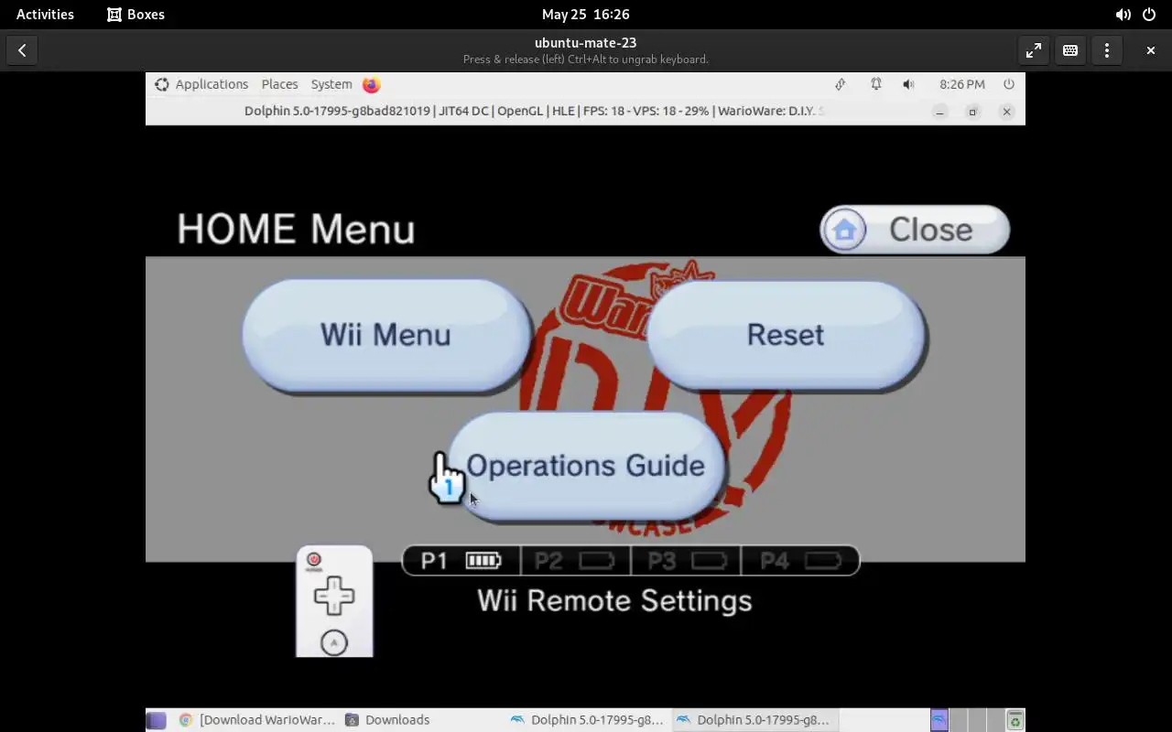Click the MATE panel volume icon
Screen dimensions: 1172x732
[908, 84]
